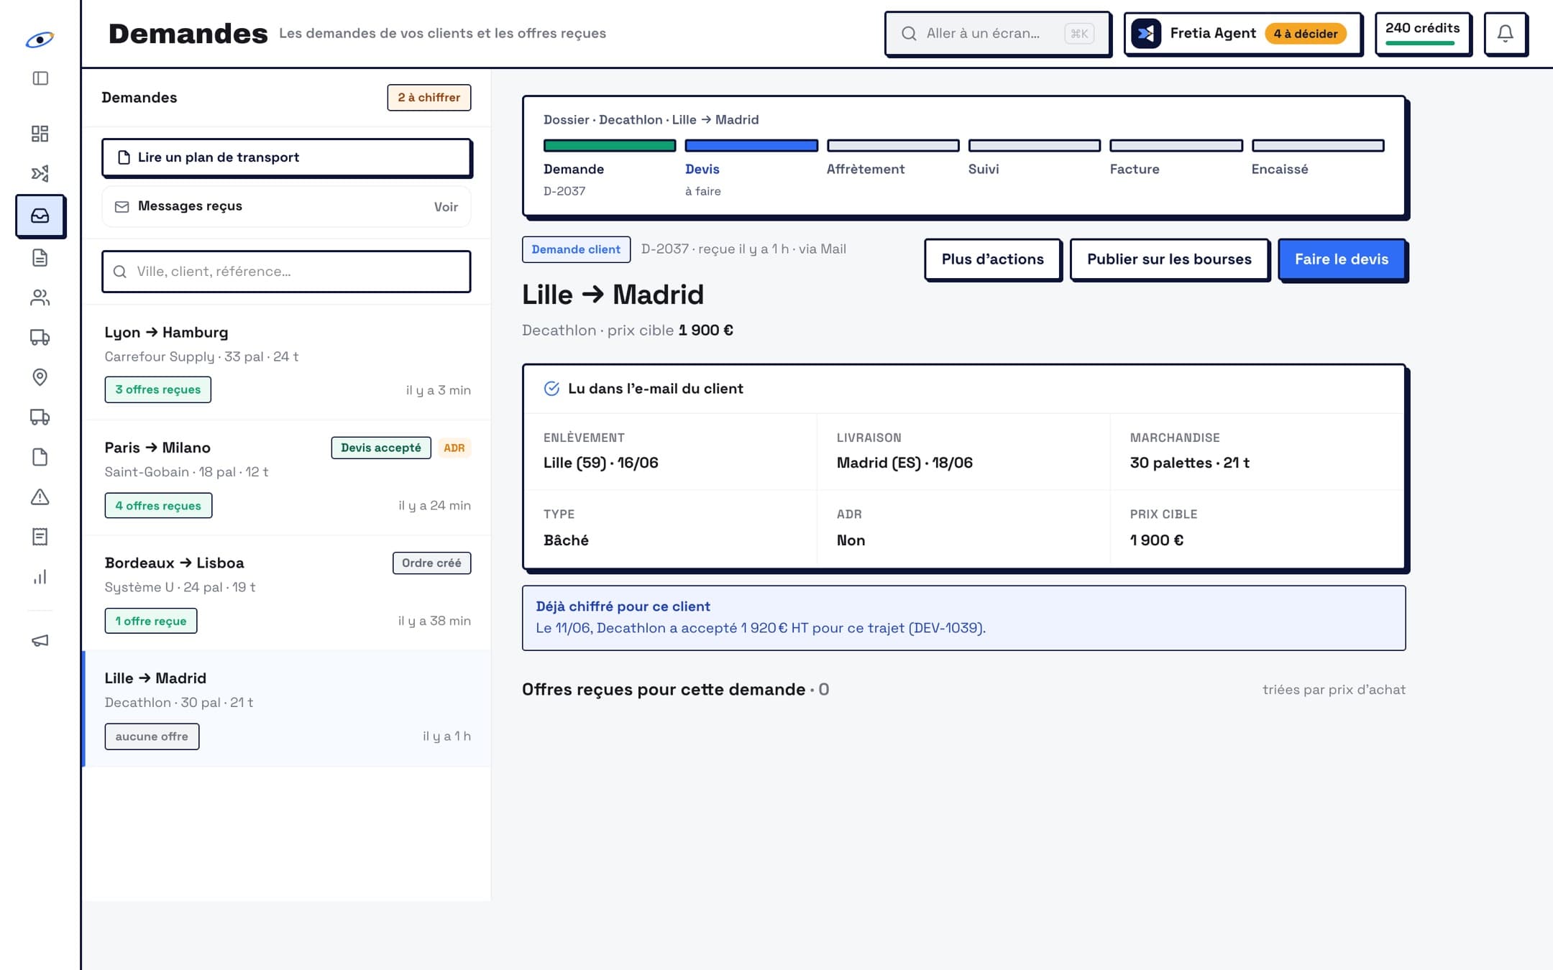Click the Déjà chiffré pour ce client notice
This screenshot has width=1553, height=970.
pos(963,618)
